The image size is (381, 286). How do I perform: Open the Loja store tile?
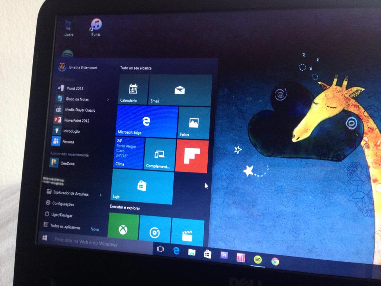(142, 187)
